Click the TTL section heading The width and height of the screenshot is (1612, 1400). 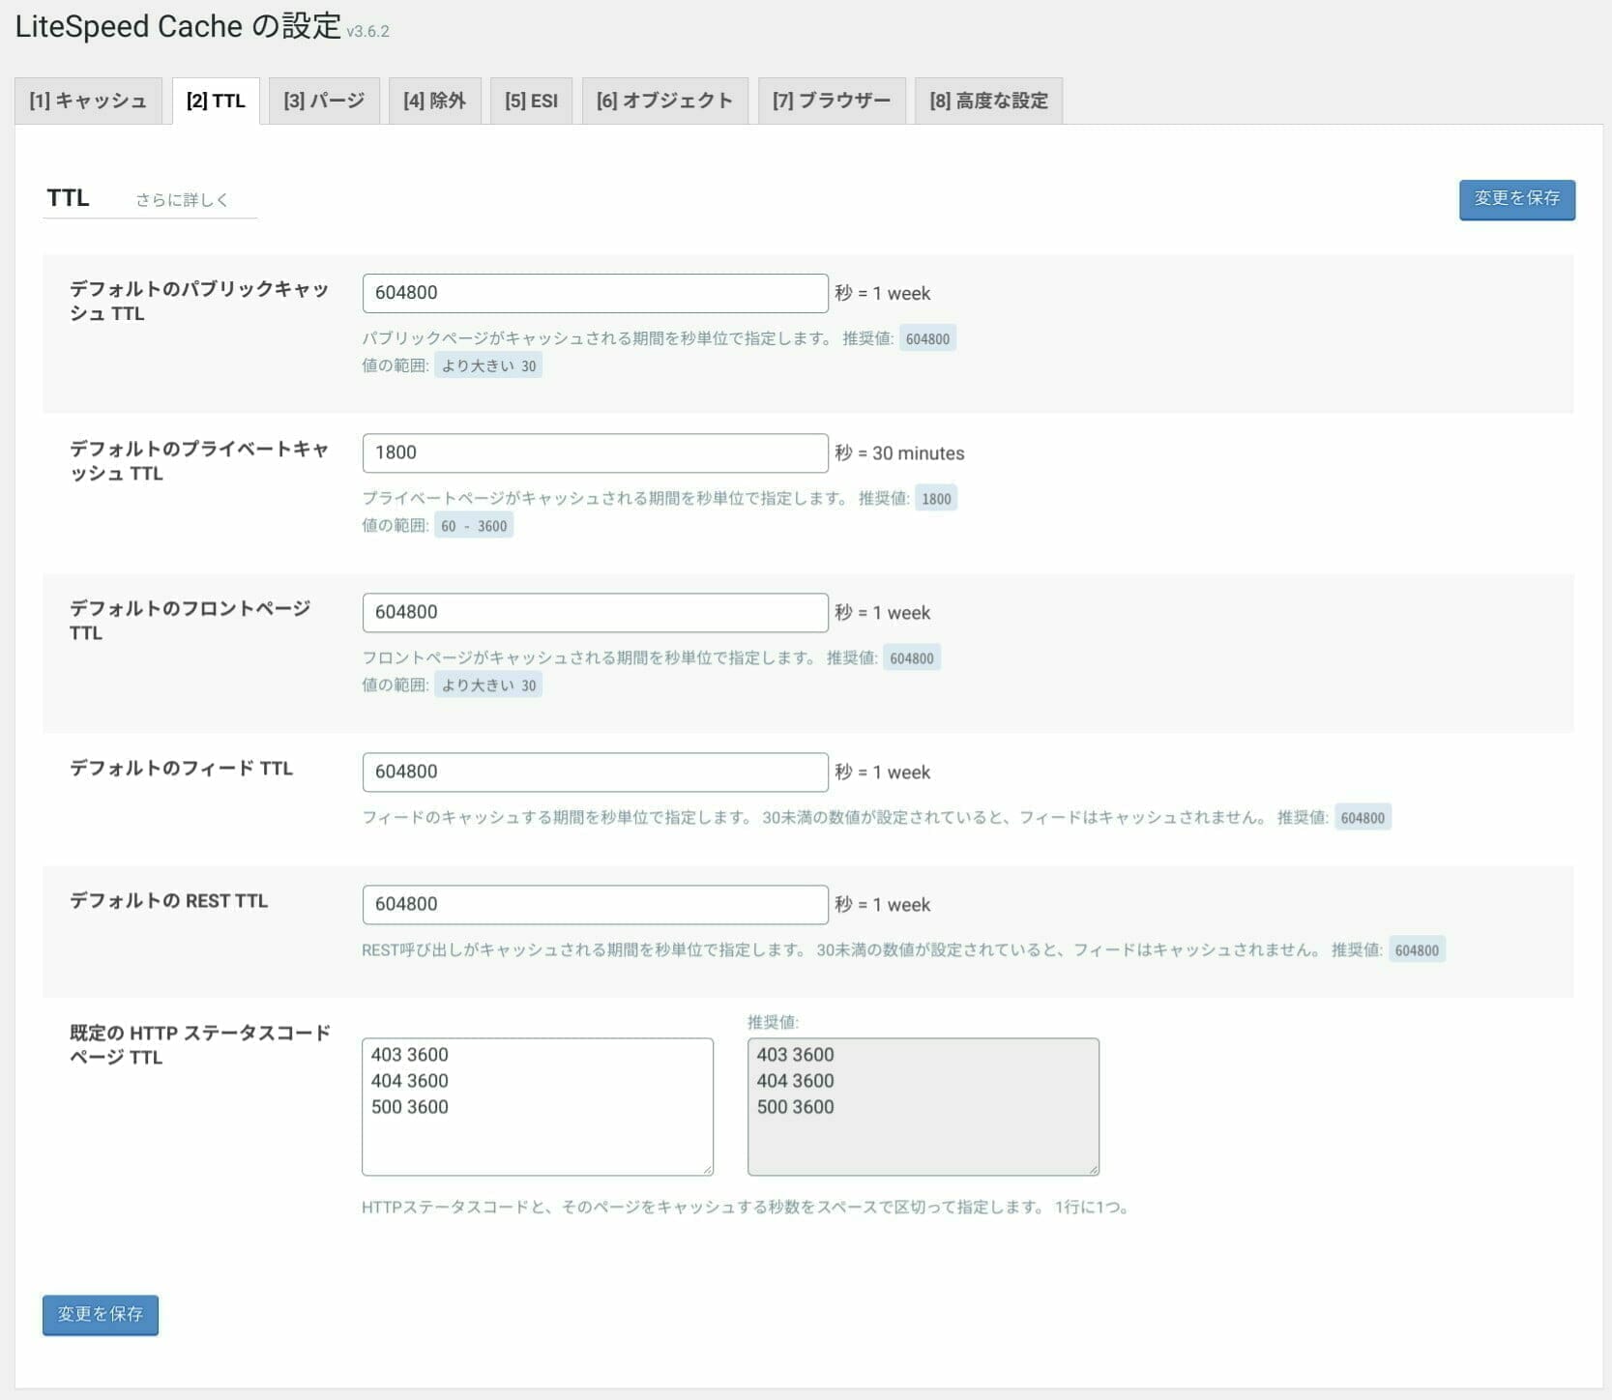tap(68, 198)
